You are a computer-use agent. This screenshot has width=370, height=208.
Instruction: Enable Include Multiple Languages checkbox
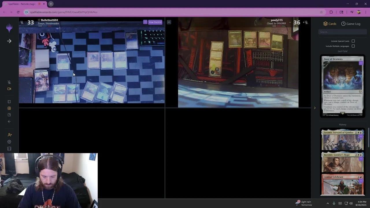pyautogui.click(x=353, y=46)
